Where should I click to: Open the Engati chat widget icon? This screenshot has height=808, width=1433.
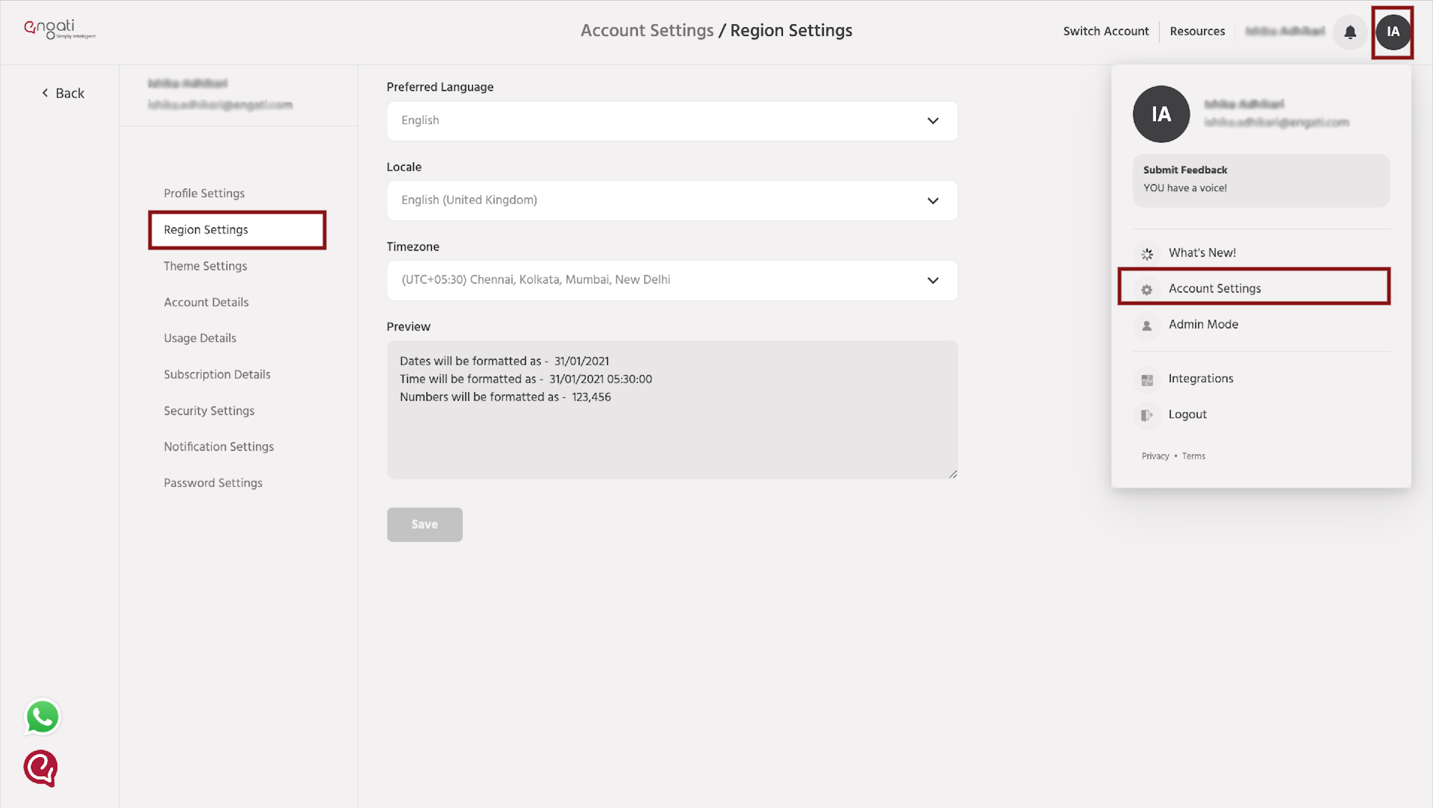pyautogui.click(x=39, y=769)
